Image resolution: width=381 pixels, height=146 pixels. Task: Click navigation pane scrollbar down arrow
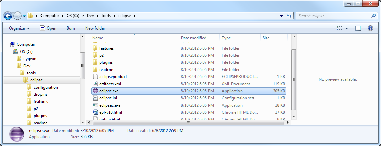pyautogui.click(x=83, y=123)
